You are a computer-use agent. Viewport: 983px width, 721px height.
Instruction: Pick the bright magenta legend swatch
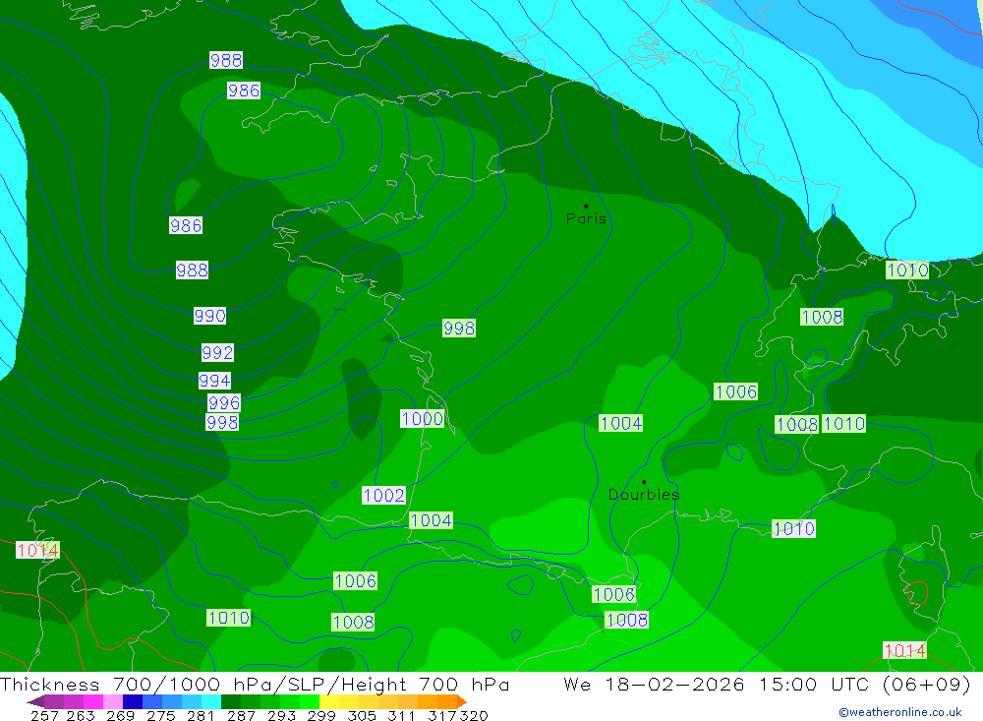pyautogui.click(x=93, y=701)
